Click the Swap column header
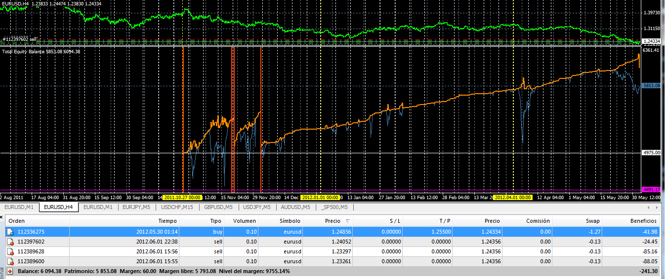 (x=592, y=221)
